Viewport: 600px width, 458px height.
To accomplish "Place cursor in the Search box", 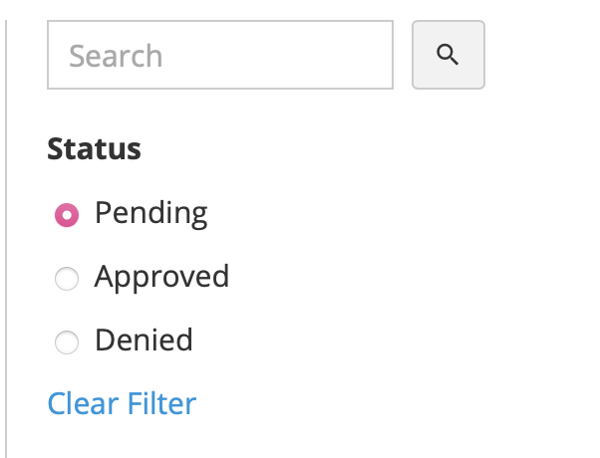I will [220, 55].
